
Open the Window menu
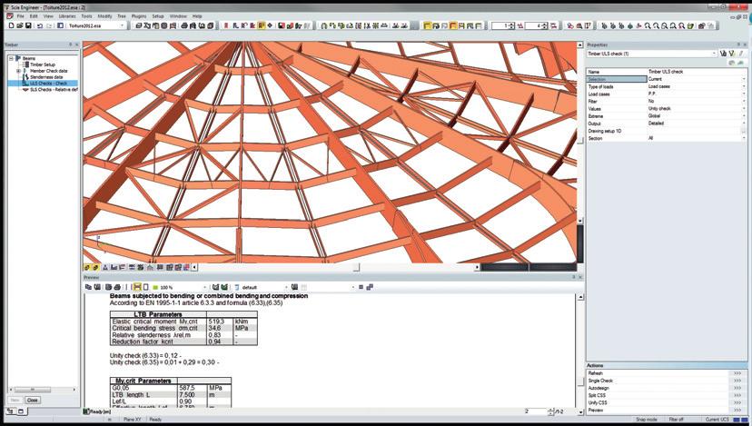click(x=178, y=15)
